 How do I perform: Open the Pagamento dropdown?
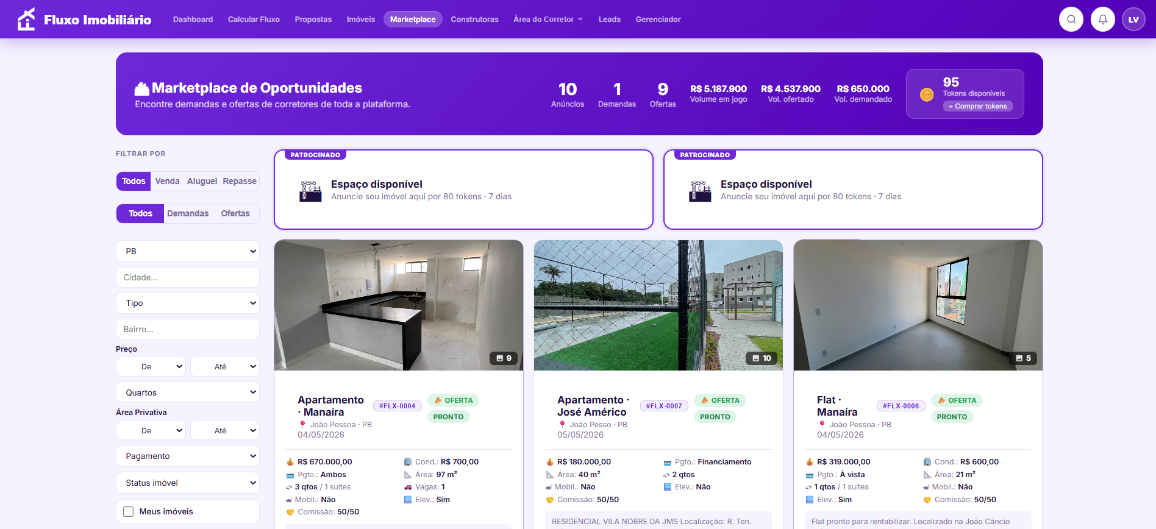tap(188, 456)
